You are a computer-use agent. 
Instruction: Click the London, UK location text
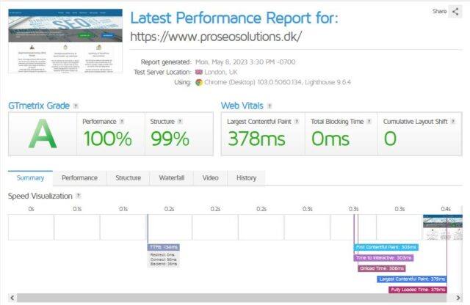(221, 72)
